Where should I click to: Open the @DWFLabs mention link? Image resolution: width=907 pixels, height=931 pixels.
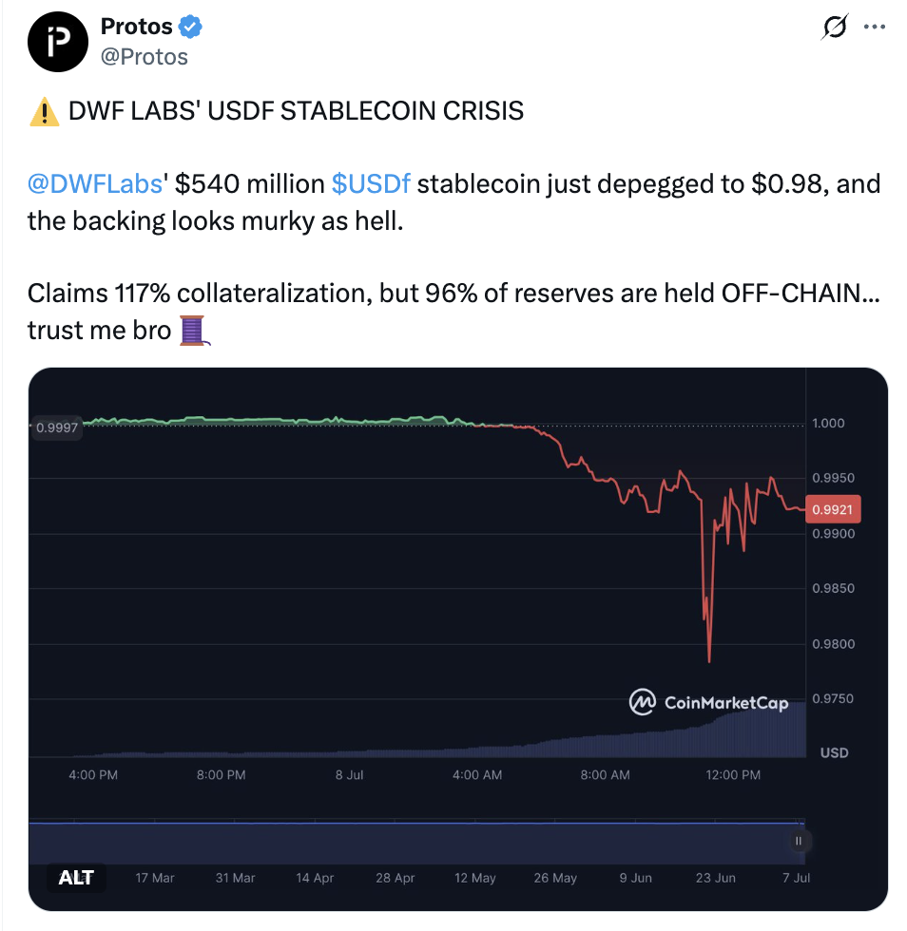tap(95, 184)
